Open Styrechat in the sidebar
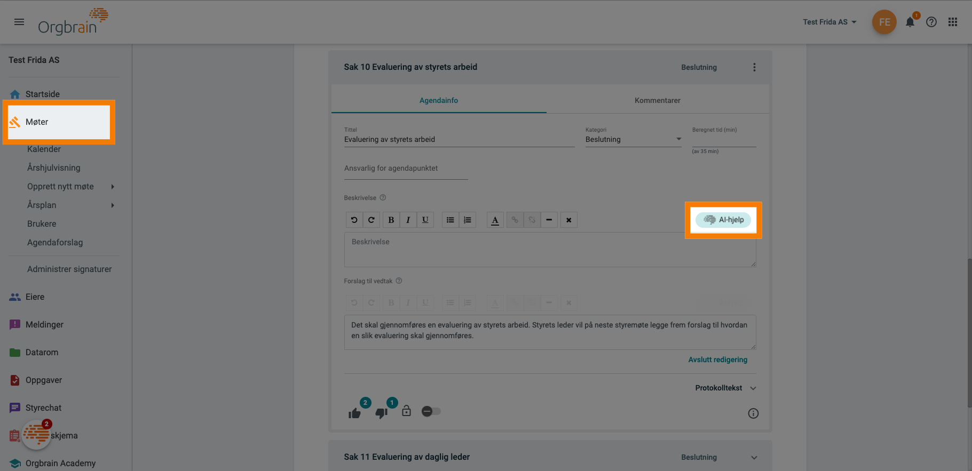This screenshot has width=972, height=471. click(43, 408)
